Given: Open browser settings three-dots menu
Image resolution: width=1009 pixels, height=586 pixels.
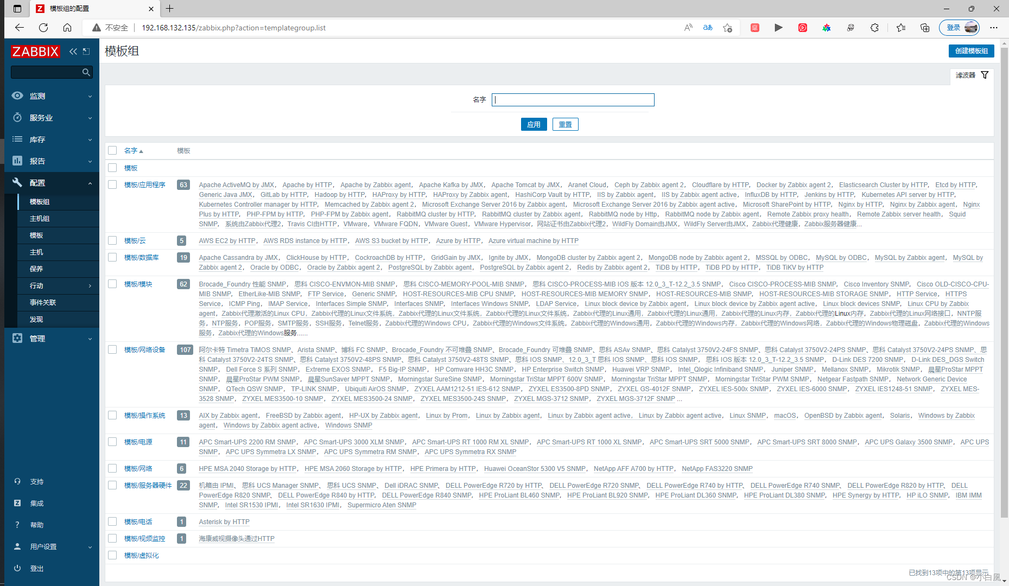Looking at the screenshot, I should [994, 28].
